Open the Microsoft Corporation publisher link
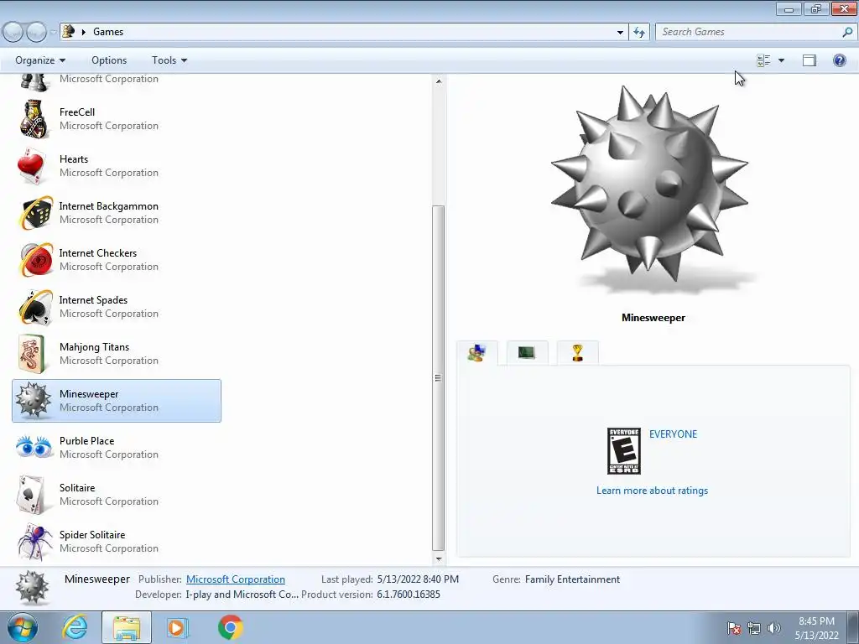This screenshot has width=859, height=644. tap(236, 579)
